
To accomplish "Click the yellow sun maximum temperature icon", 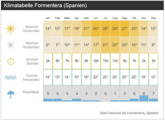I will (x=11, y=29).
